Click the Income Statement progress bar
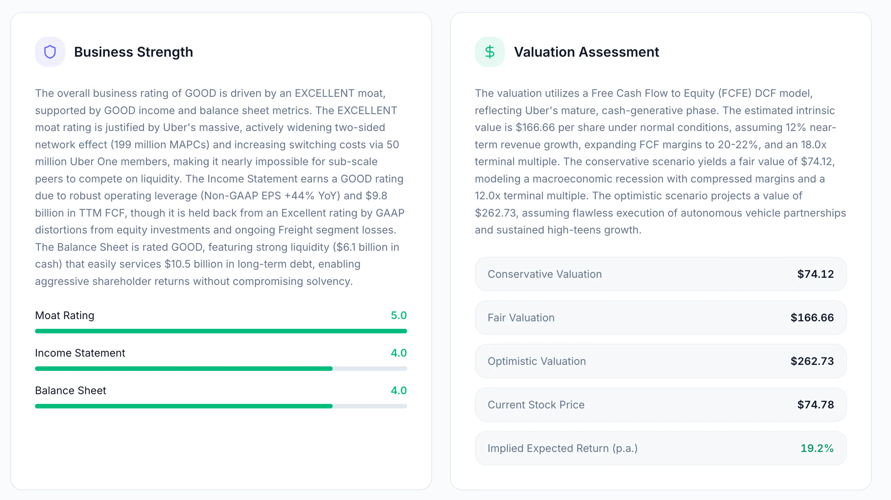This screenshot has height=500, width=891. (221, 369)
